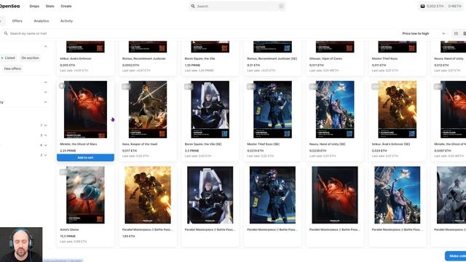Click the Romus, Recombinant Justician [SE] title
Viewport: 466px width, 262px height.
(272, 59)
